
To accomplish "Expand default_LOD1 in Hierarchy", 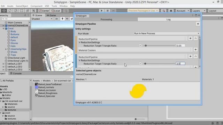I will point(3,64).
